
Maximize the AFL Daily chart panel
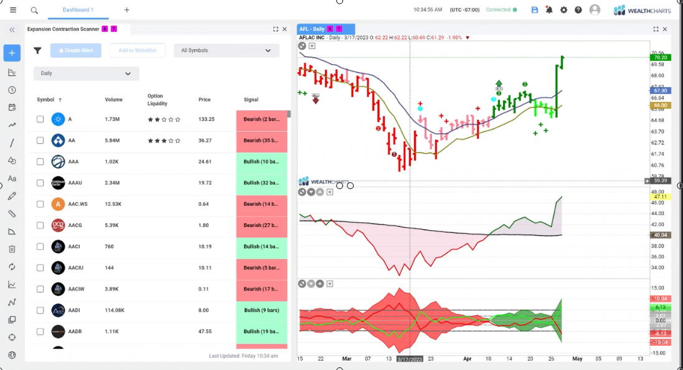pos(656,29)
